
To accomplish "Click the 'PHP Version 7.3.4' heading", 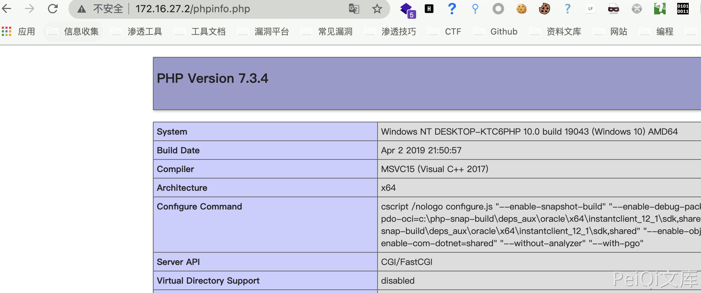I will (212, 78).
